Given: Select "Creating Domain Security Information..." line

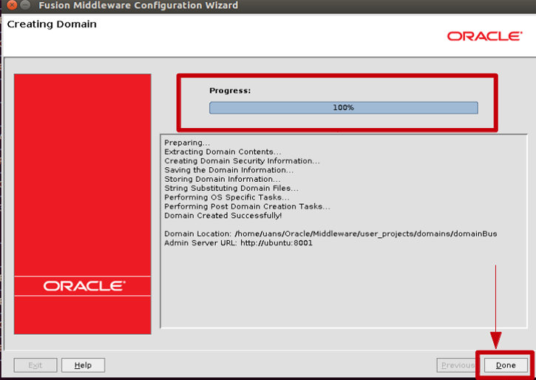Looking at the screenshot, I should [x=242, y=161].
